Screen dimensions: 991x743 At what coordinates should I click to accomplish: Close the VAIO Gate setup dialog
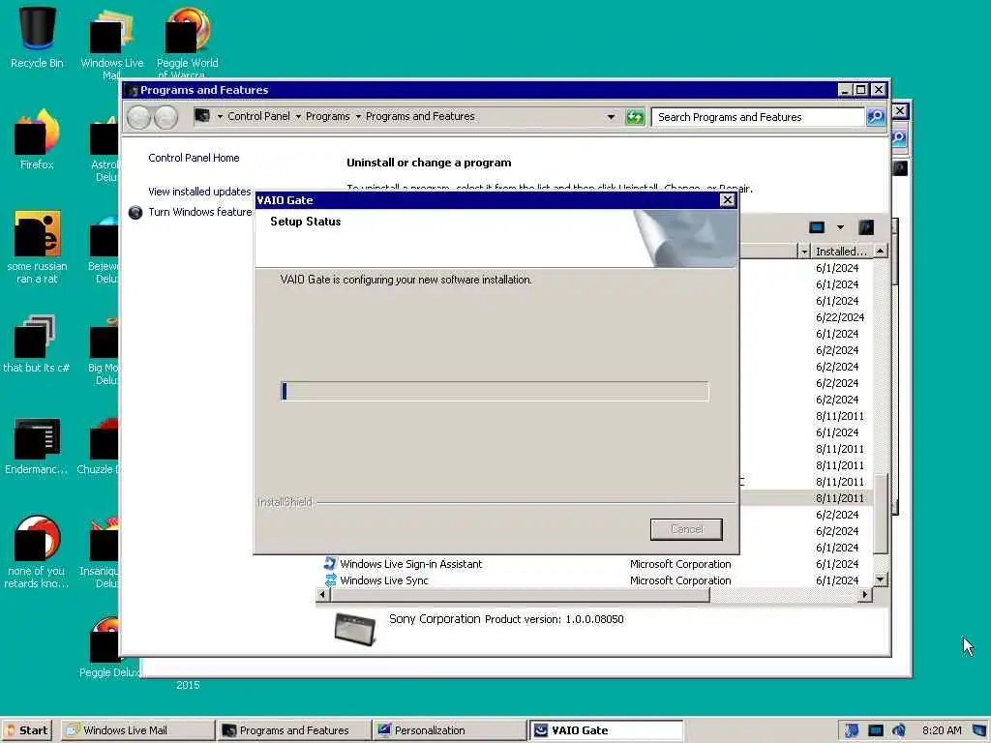click(728, 199)
